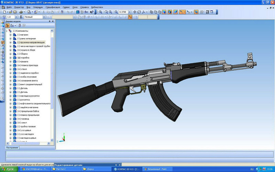Open the Полный style dropdown
Image resolution: width=275 pixels, height=172 pixels.
coord(44,17)
